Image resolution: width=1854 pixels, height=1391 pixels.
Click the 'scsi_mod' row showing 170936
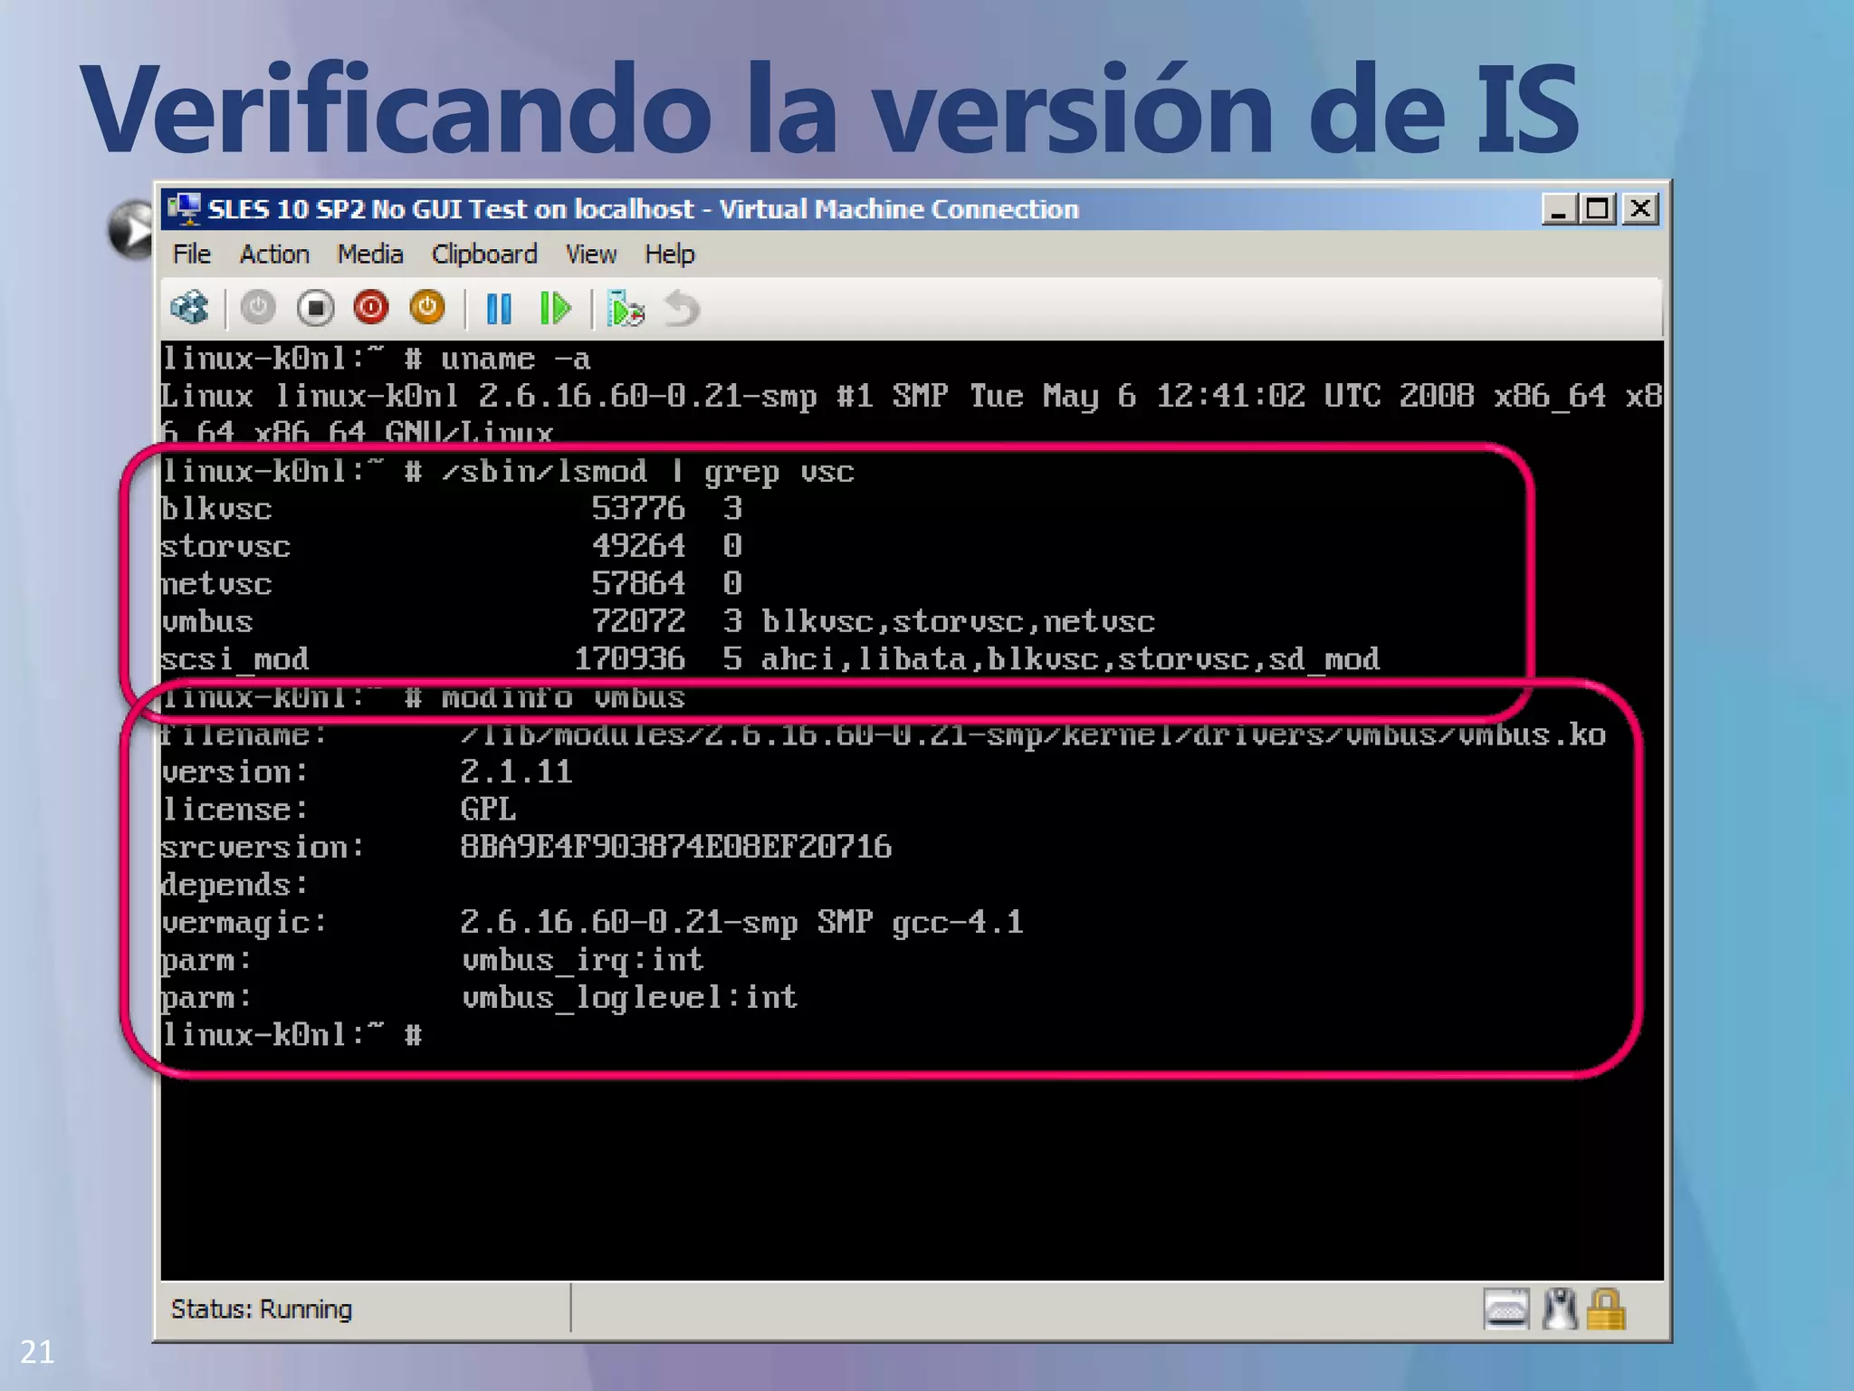(770, 659)
